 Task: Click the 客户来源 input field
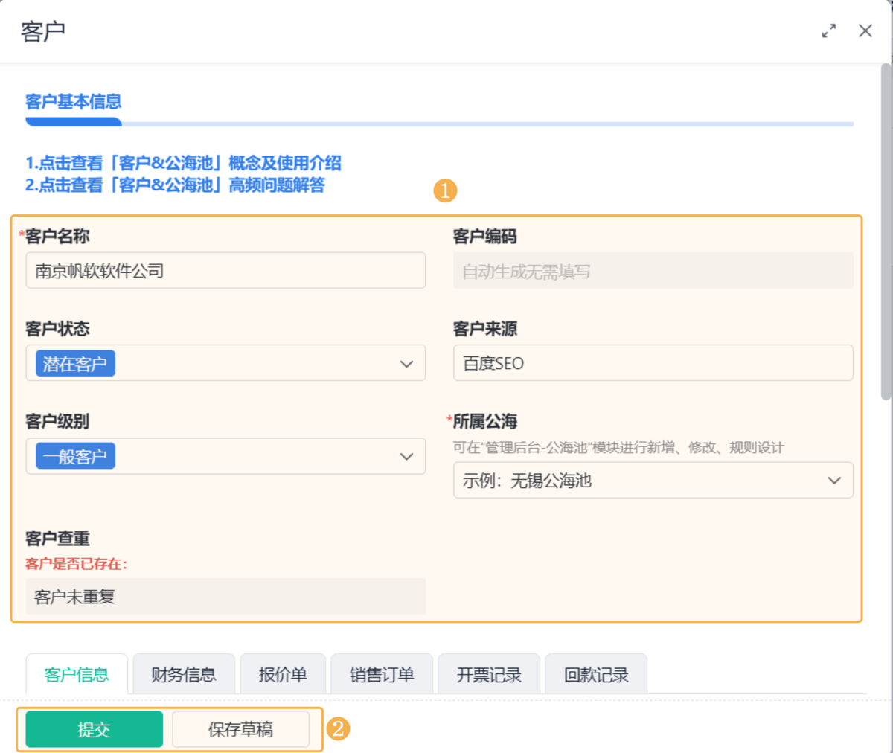[x=653, y=363]
